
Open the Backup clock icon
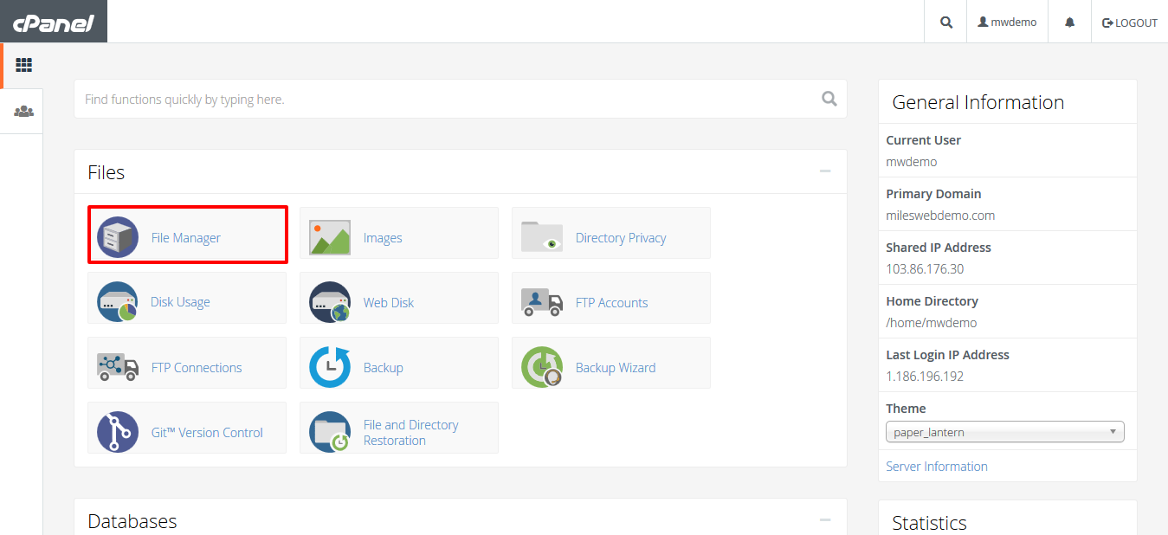[x=330, y=367]
